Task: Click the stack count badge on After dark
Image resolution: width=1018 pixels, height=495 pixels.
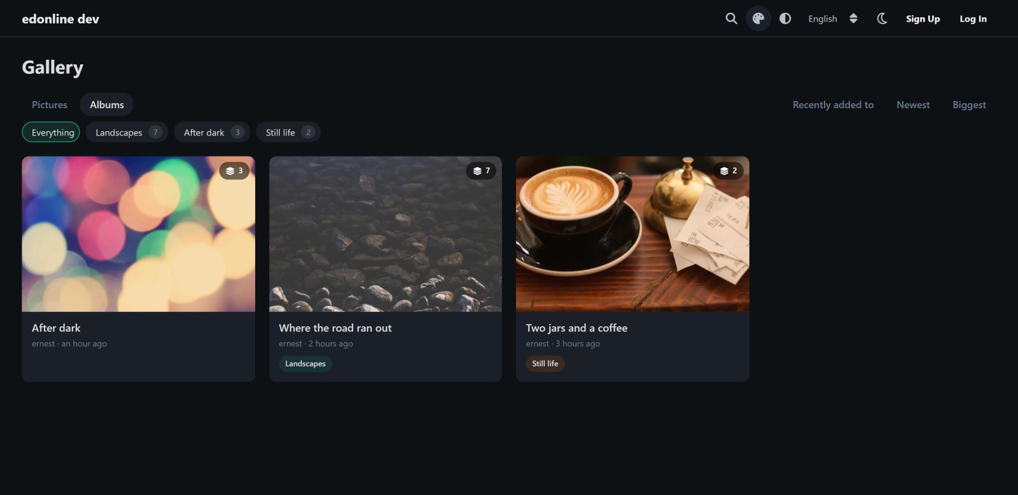Action: click(x=234, y=171)
